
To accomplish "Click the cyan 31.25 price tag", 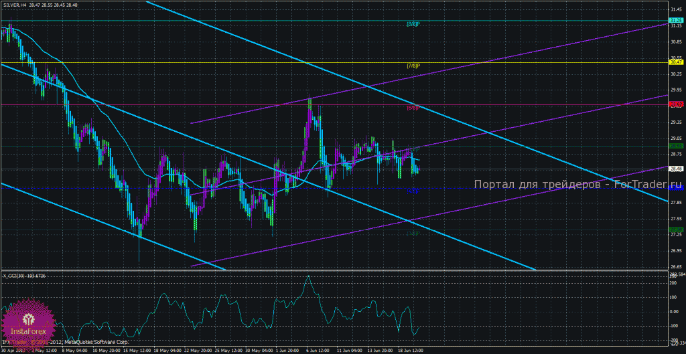I will (677, 21).
